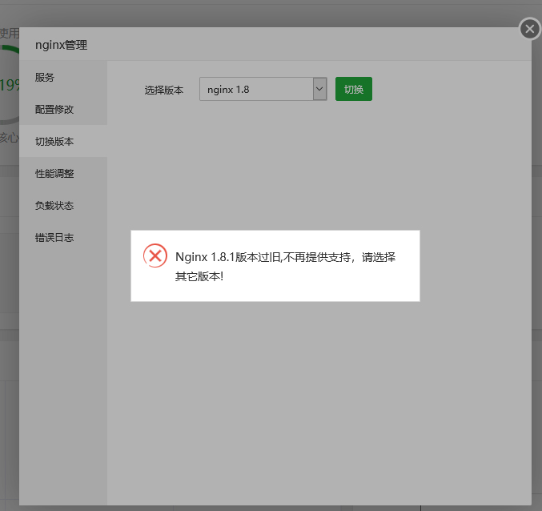Open the 服务 tab
The image size is (542, 511).
tap(63, 77)
